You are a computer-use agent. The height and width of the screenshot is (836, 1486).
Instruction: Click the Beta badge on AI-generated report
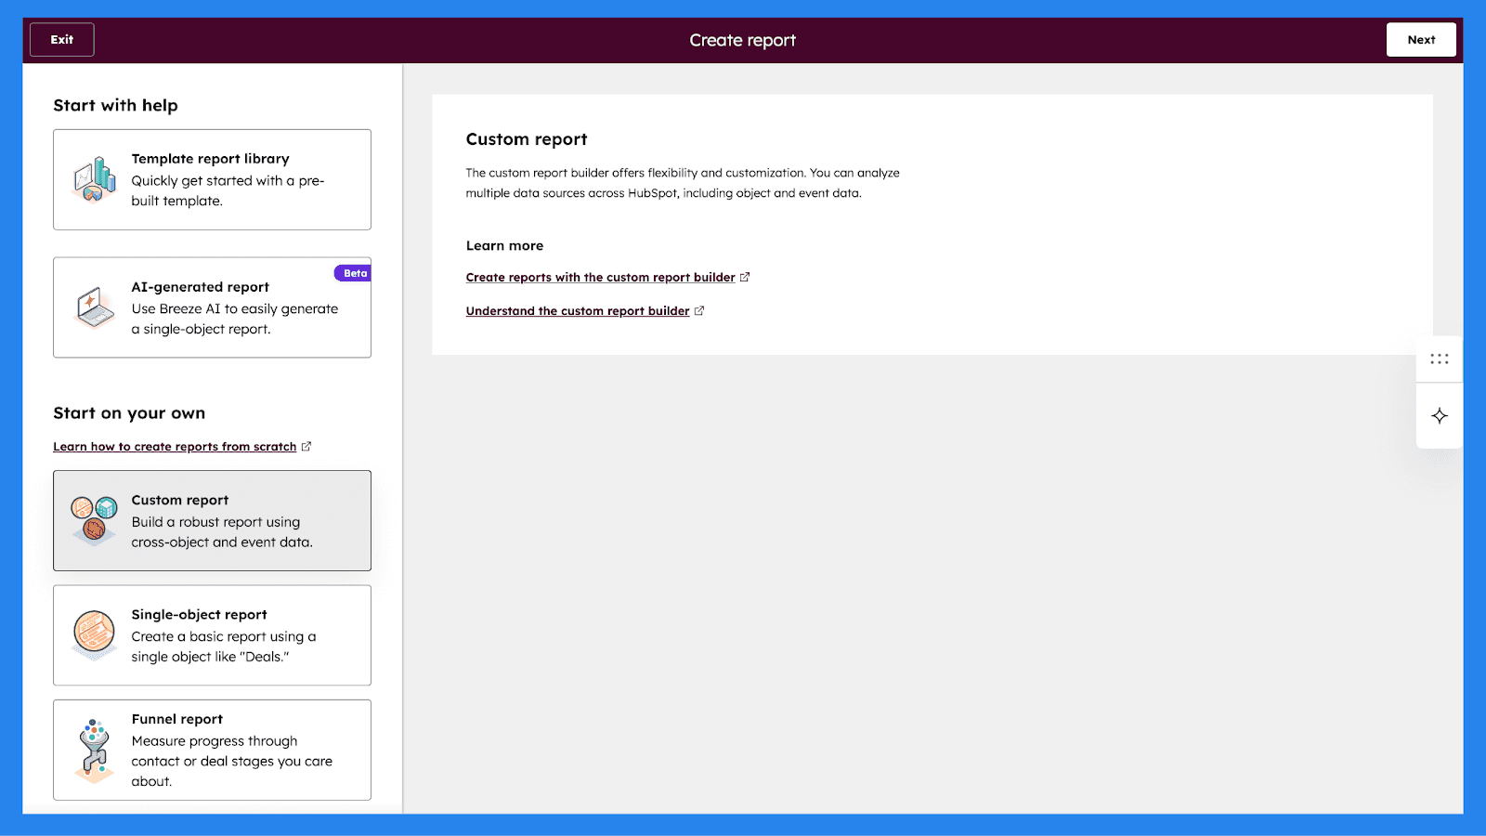pyautogui.click(x=353, y=272)
